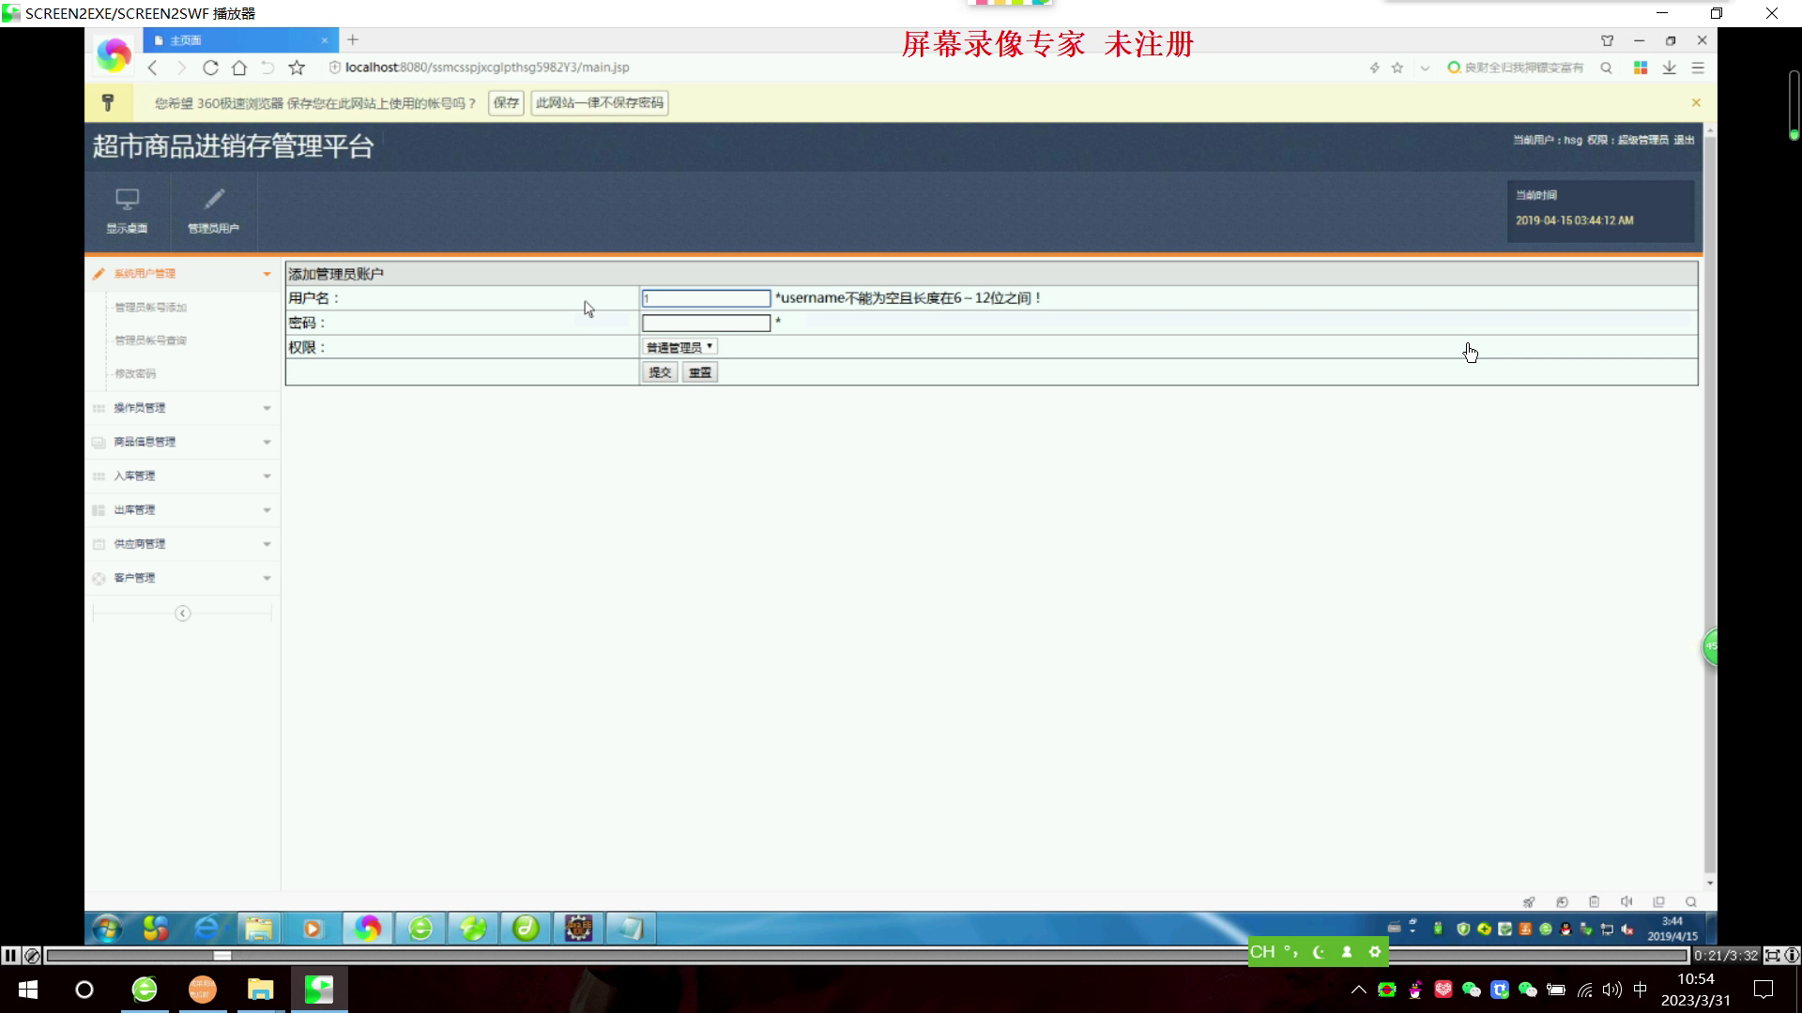Screen dimensions: 1802x1013
Task: Collapse sidebar with circled arrow
Action: coord(183,613)
